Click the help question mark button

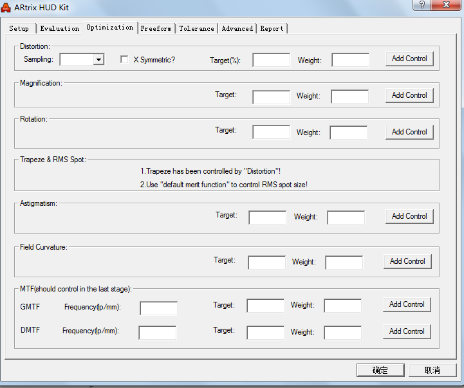click(422, 5)
